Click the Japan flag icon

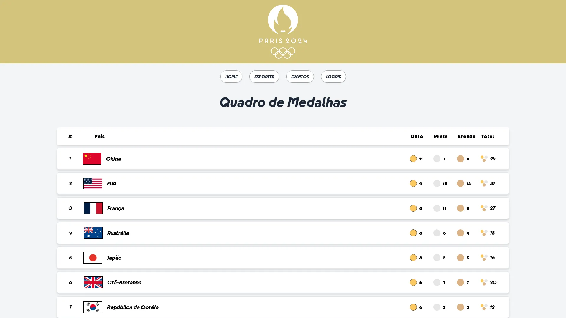pyautogui.click(x=93, y=258)
